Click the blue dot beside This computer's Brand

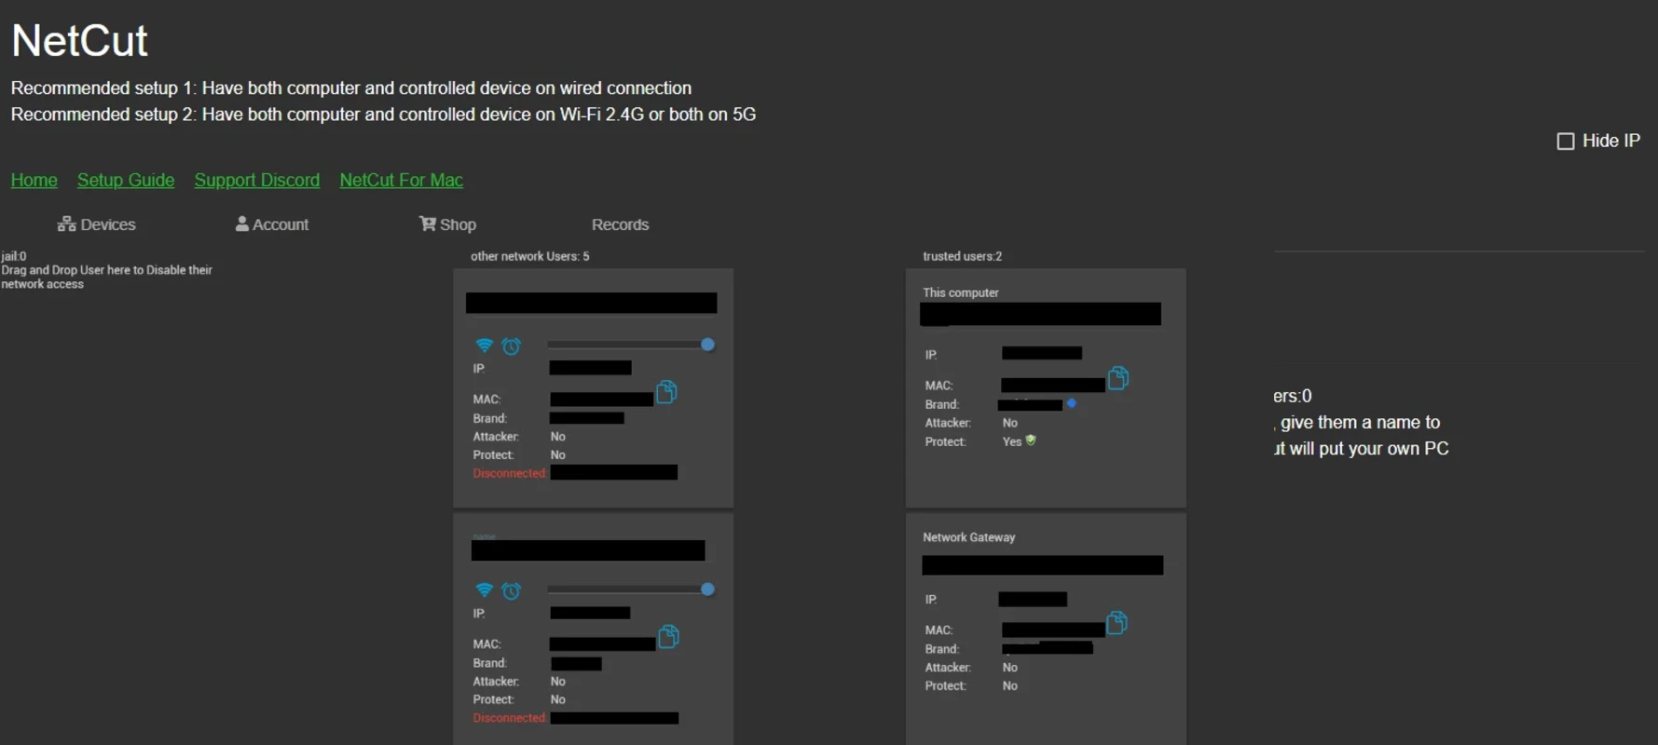1072,403
